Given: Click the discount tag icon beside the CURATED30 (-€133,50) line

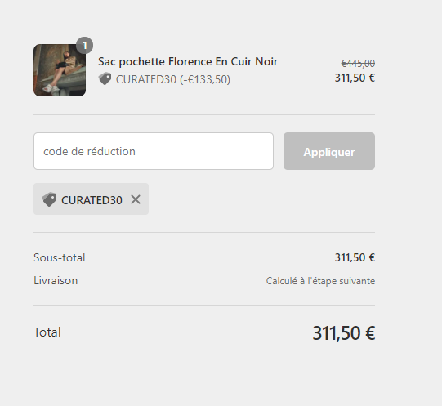Looking at the screenshot, I should coord(105,79).
